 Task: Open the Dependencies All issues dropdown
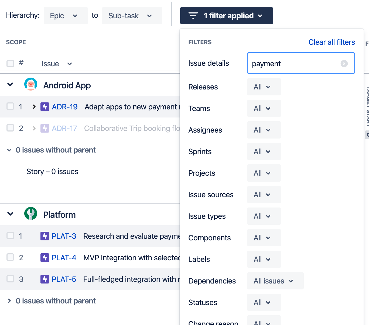click(275, 281)
